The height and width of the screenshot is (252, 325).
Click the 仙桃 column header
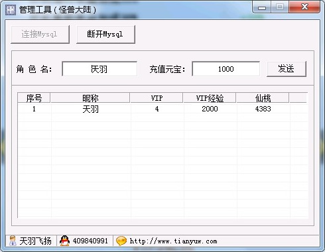263,98
